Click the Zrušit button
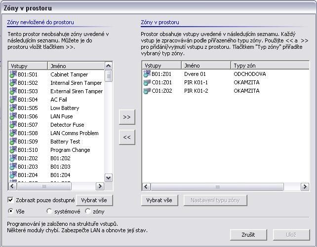The height and width of the screenshot is (247, 317). click(248, 235)
